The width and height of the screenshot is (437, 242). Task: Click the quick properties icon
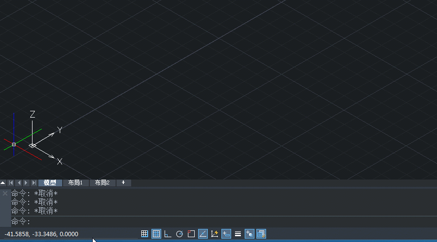coord(250,234)
